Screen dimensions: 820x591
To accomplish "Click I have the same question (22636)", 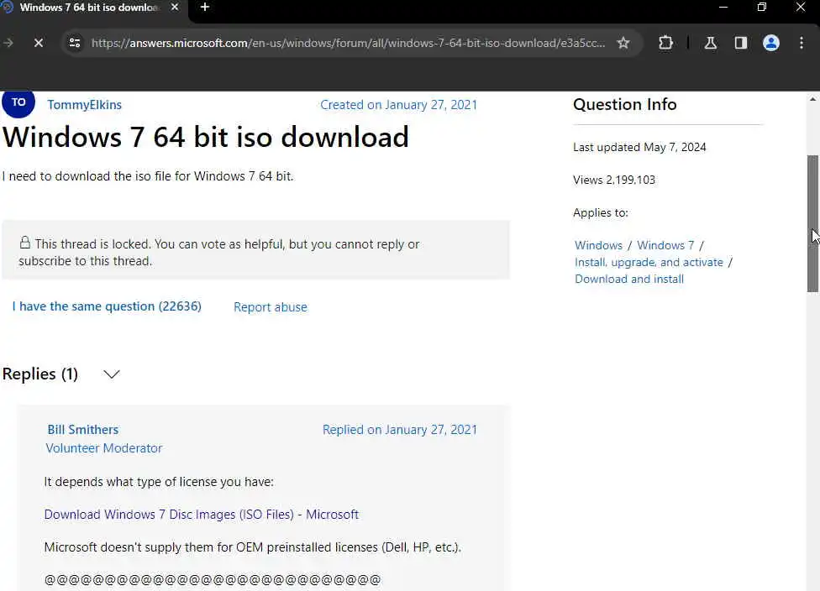I will coord(107,306).
